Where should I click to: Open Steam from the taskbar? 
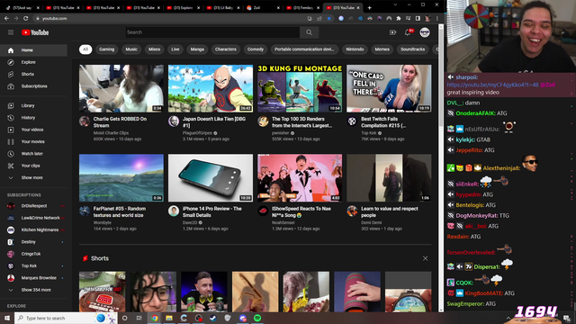(x=213, y=318)
